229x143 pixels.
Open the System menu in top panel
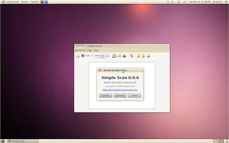(35, 2)
